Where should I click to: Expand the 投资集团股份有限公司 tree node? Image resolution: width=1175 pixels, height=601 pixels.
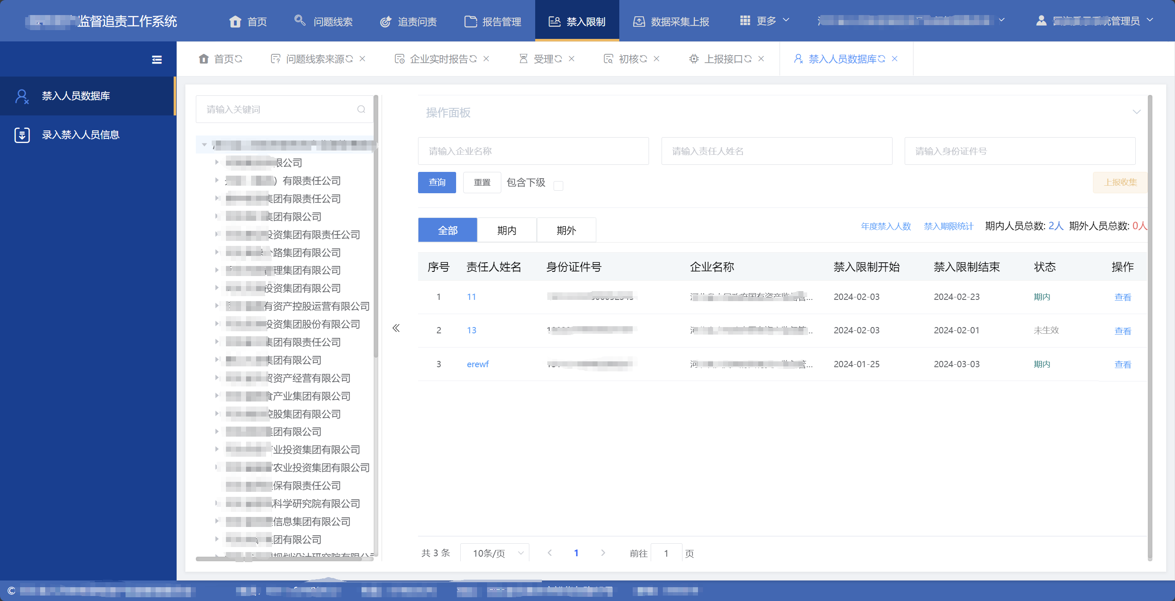pos(217,324)
